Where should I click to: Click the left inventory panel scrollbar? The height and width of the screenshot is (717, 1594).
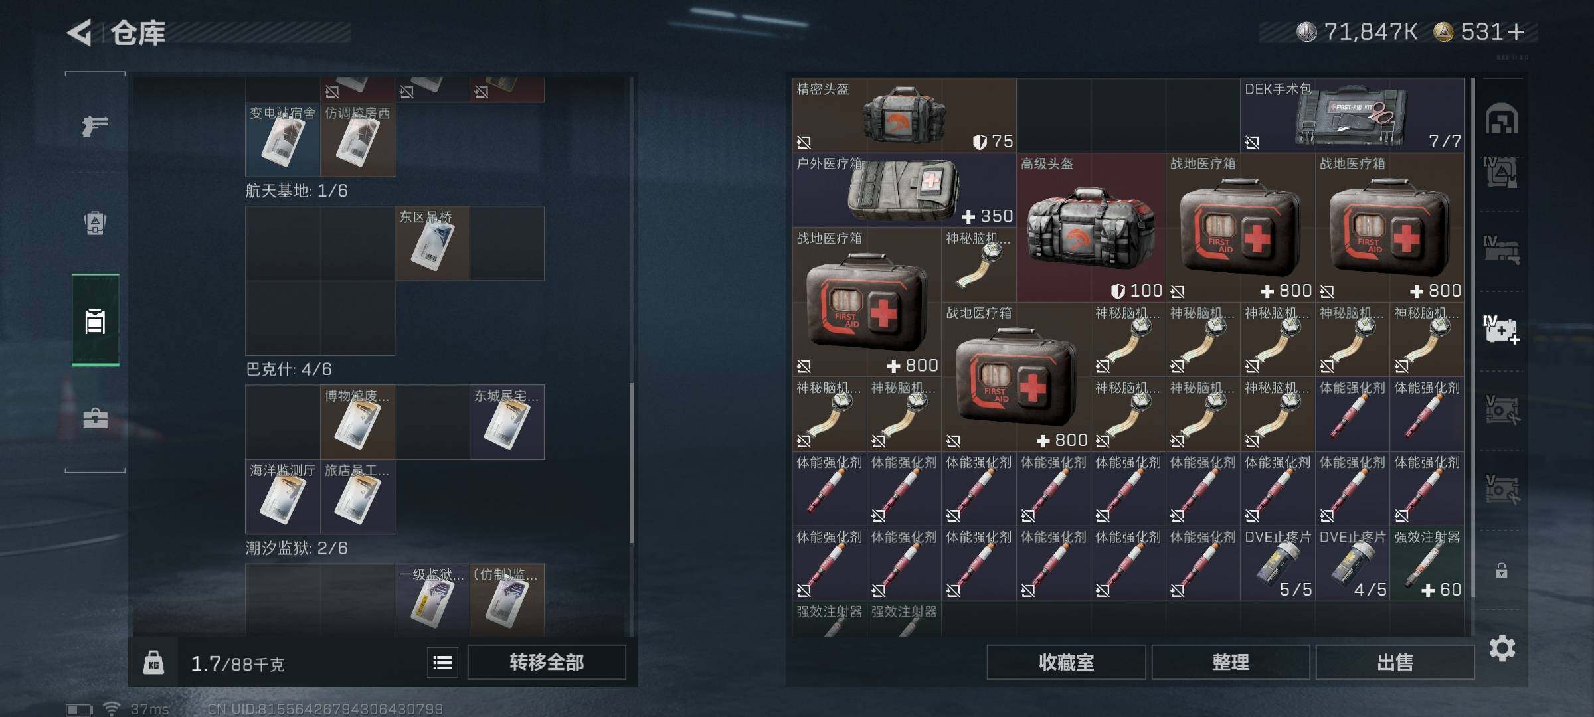(631, 463)
